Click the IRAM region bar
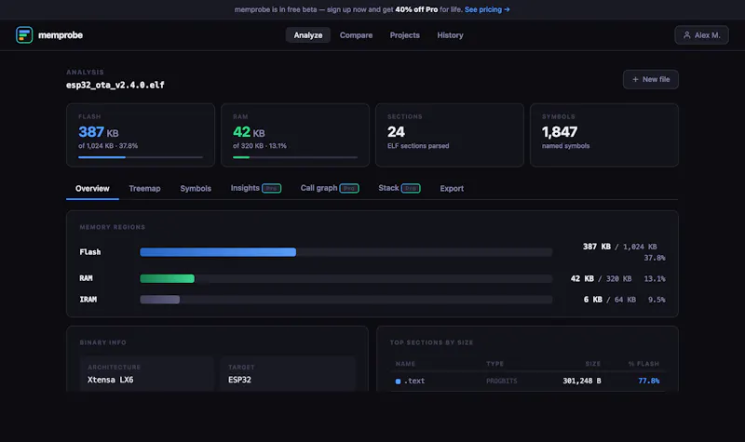This screenshot has width=745, height=442. tap(345, 300)
